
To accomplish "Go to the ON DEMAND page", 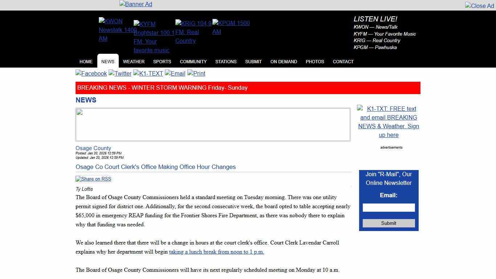I will (284, 61).
